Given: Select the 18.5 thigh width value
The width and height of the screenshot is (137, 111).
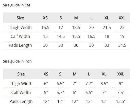Looking at the screenshot, I should 76,27.
